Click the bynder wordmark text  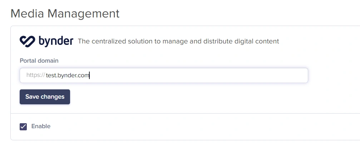point(56,41)
